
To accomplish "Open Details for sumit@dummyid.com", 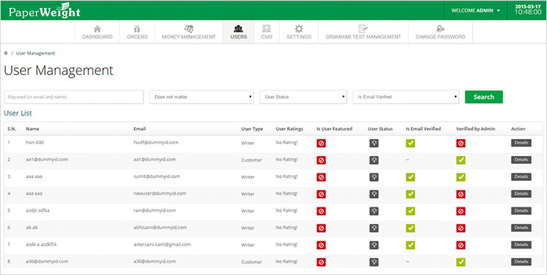I will [x=521, y=176].
